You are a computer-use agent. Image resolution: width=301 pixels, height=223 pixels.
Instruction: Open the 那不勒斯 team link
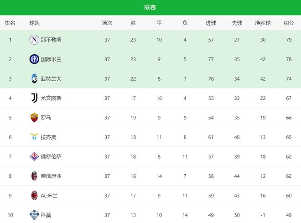click(x=51, y=40)
